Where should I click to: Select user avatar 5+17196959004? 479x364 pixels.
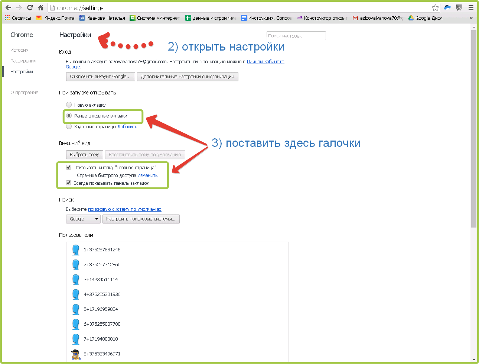coord(76,309)
